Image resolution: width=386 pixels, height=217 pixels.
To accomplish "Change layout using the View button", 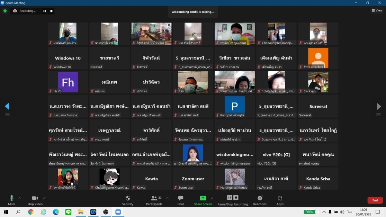I will 377,10.
